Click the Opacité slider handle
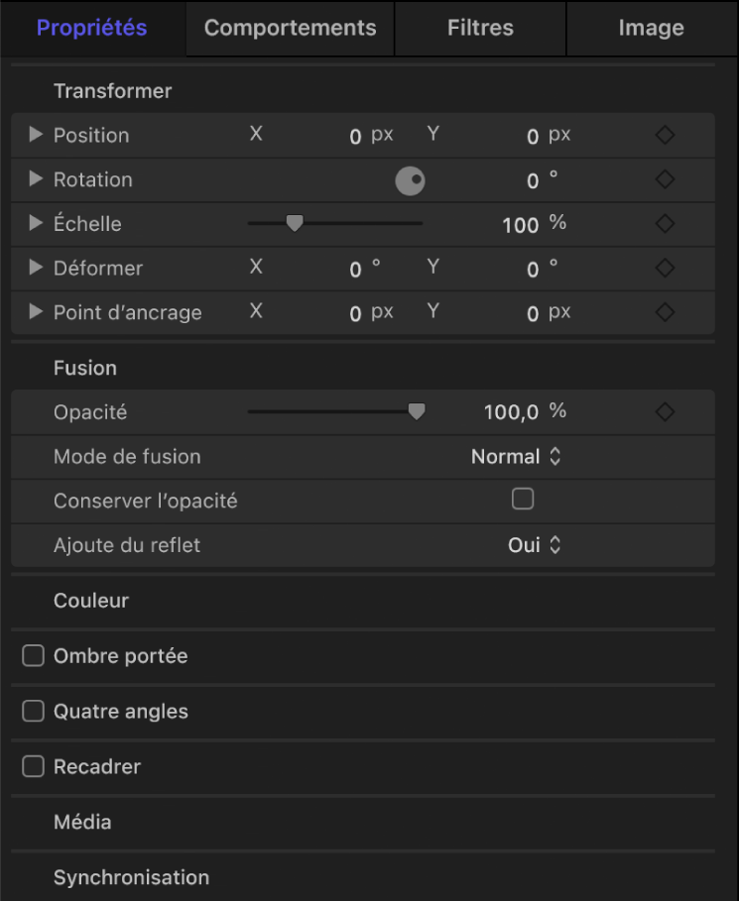 [x=417, y=411]
